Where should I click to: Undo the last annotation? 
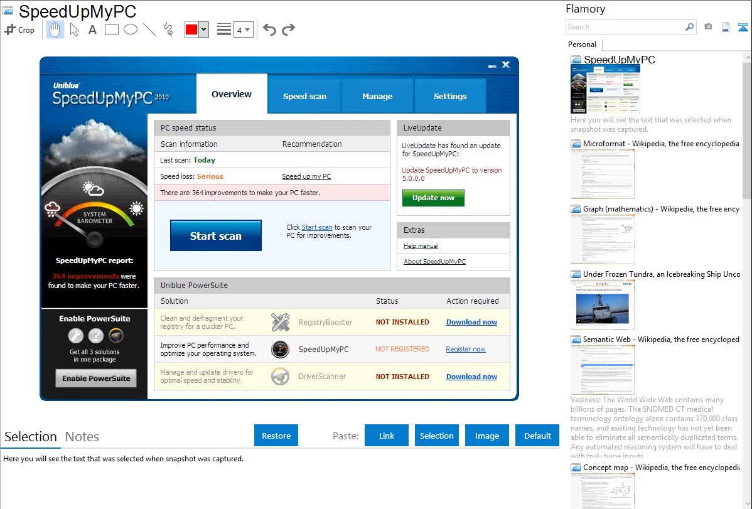[269, 29]
